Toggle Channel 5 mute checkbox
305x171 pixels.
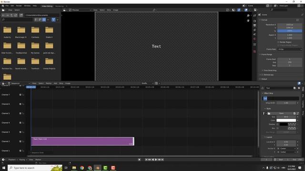(20, 114)
